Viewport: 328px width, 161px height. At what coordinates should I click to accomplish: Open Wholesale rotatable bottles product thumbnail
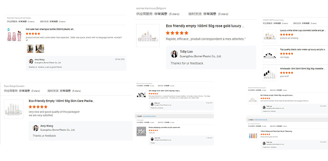(x=270, y=74)
